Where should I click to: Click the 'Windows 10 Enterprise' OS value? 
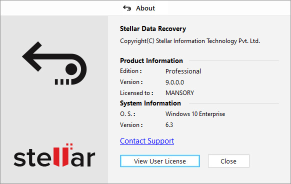click(195, 114)
